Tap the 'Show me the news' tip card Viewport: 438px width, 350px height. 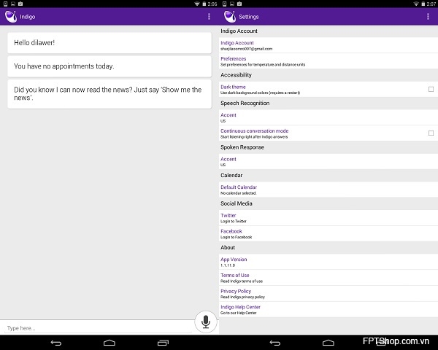tap(109, 94)
